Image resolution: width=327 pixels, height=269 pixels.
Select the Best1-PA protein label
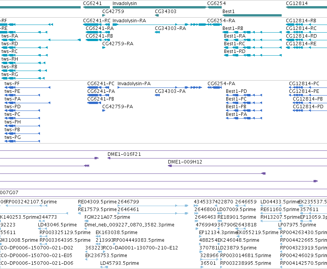(236, 114)
